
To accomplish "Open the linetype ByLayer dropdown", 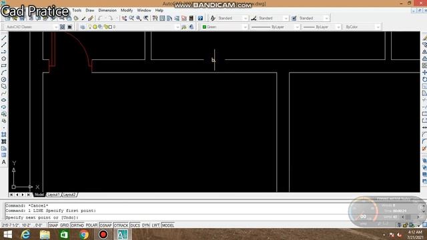I will point(297,27).
